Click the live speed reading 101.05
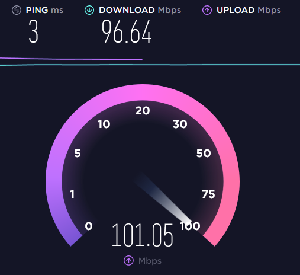The image size is (300, 275). [143, 235]
